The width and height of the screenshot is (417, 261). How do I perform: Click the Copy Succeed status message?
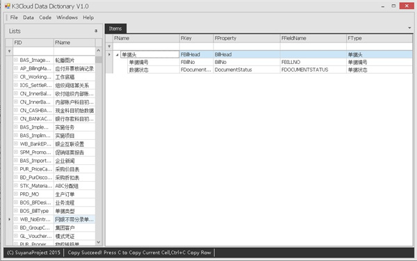(140, 253)
